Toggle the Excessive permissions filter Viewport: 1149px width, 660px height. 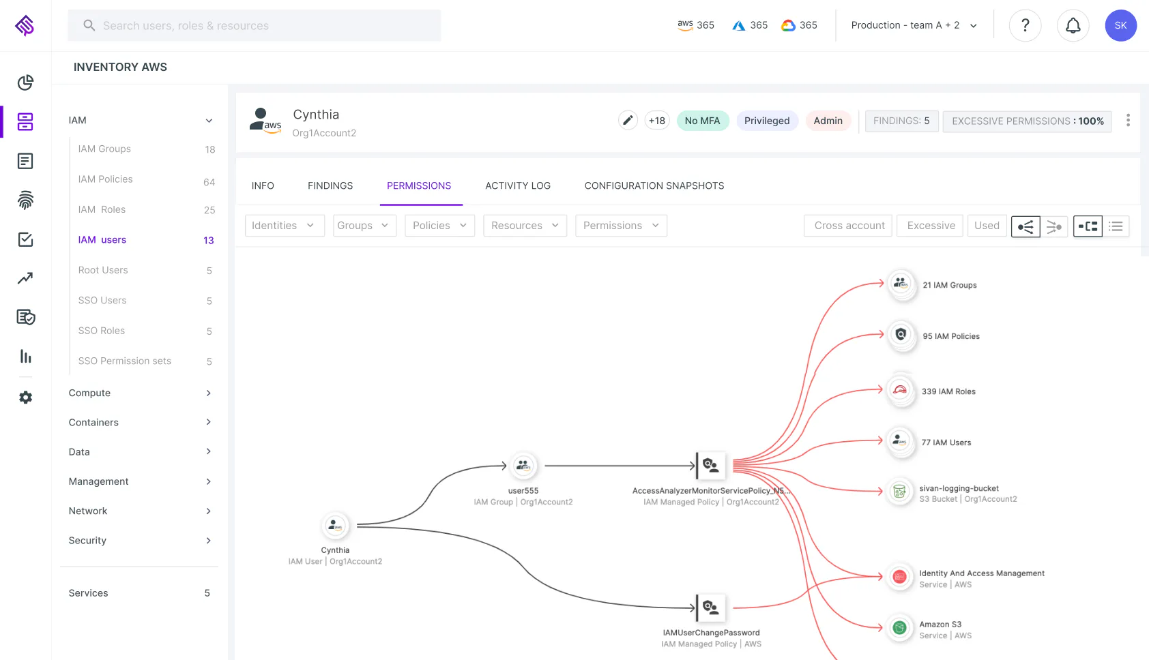point(931,226)
